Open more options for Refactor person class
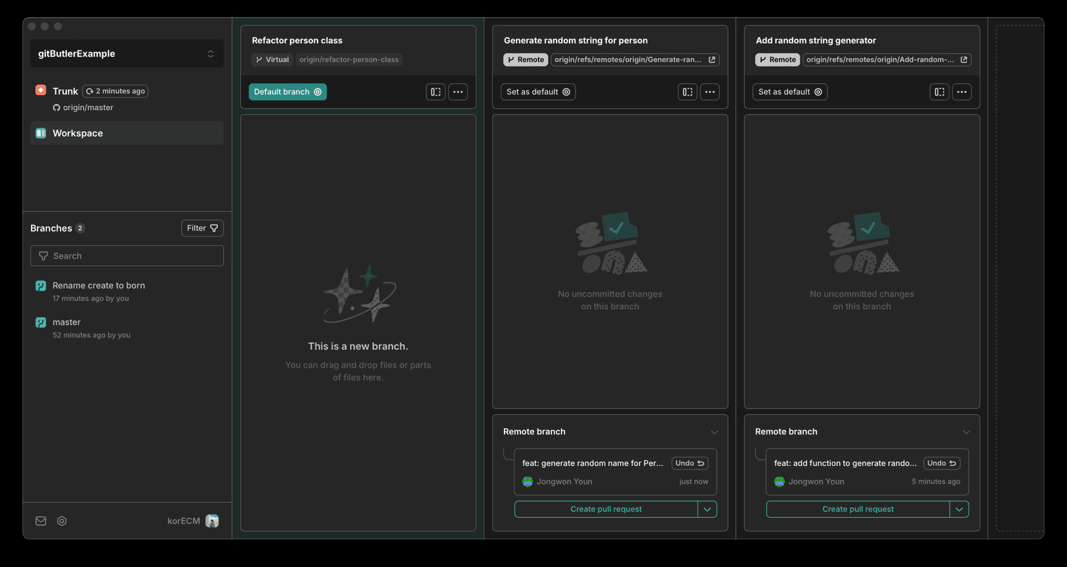Screen dimensions: 1067x567 pos(458,92)
